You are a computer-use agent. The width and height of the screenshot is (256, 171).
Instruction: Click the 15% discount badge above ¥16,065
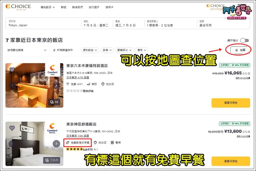(x=235, y=65)
